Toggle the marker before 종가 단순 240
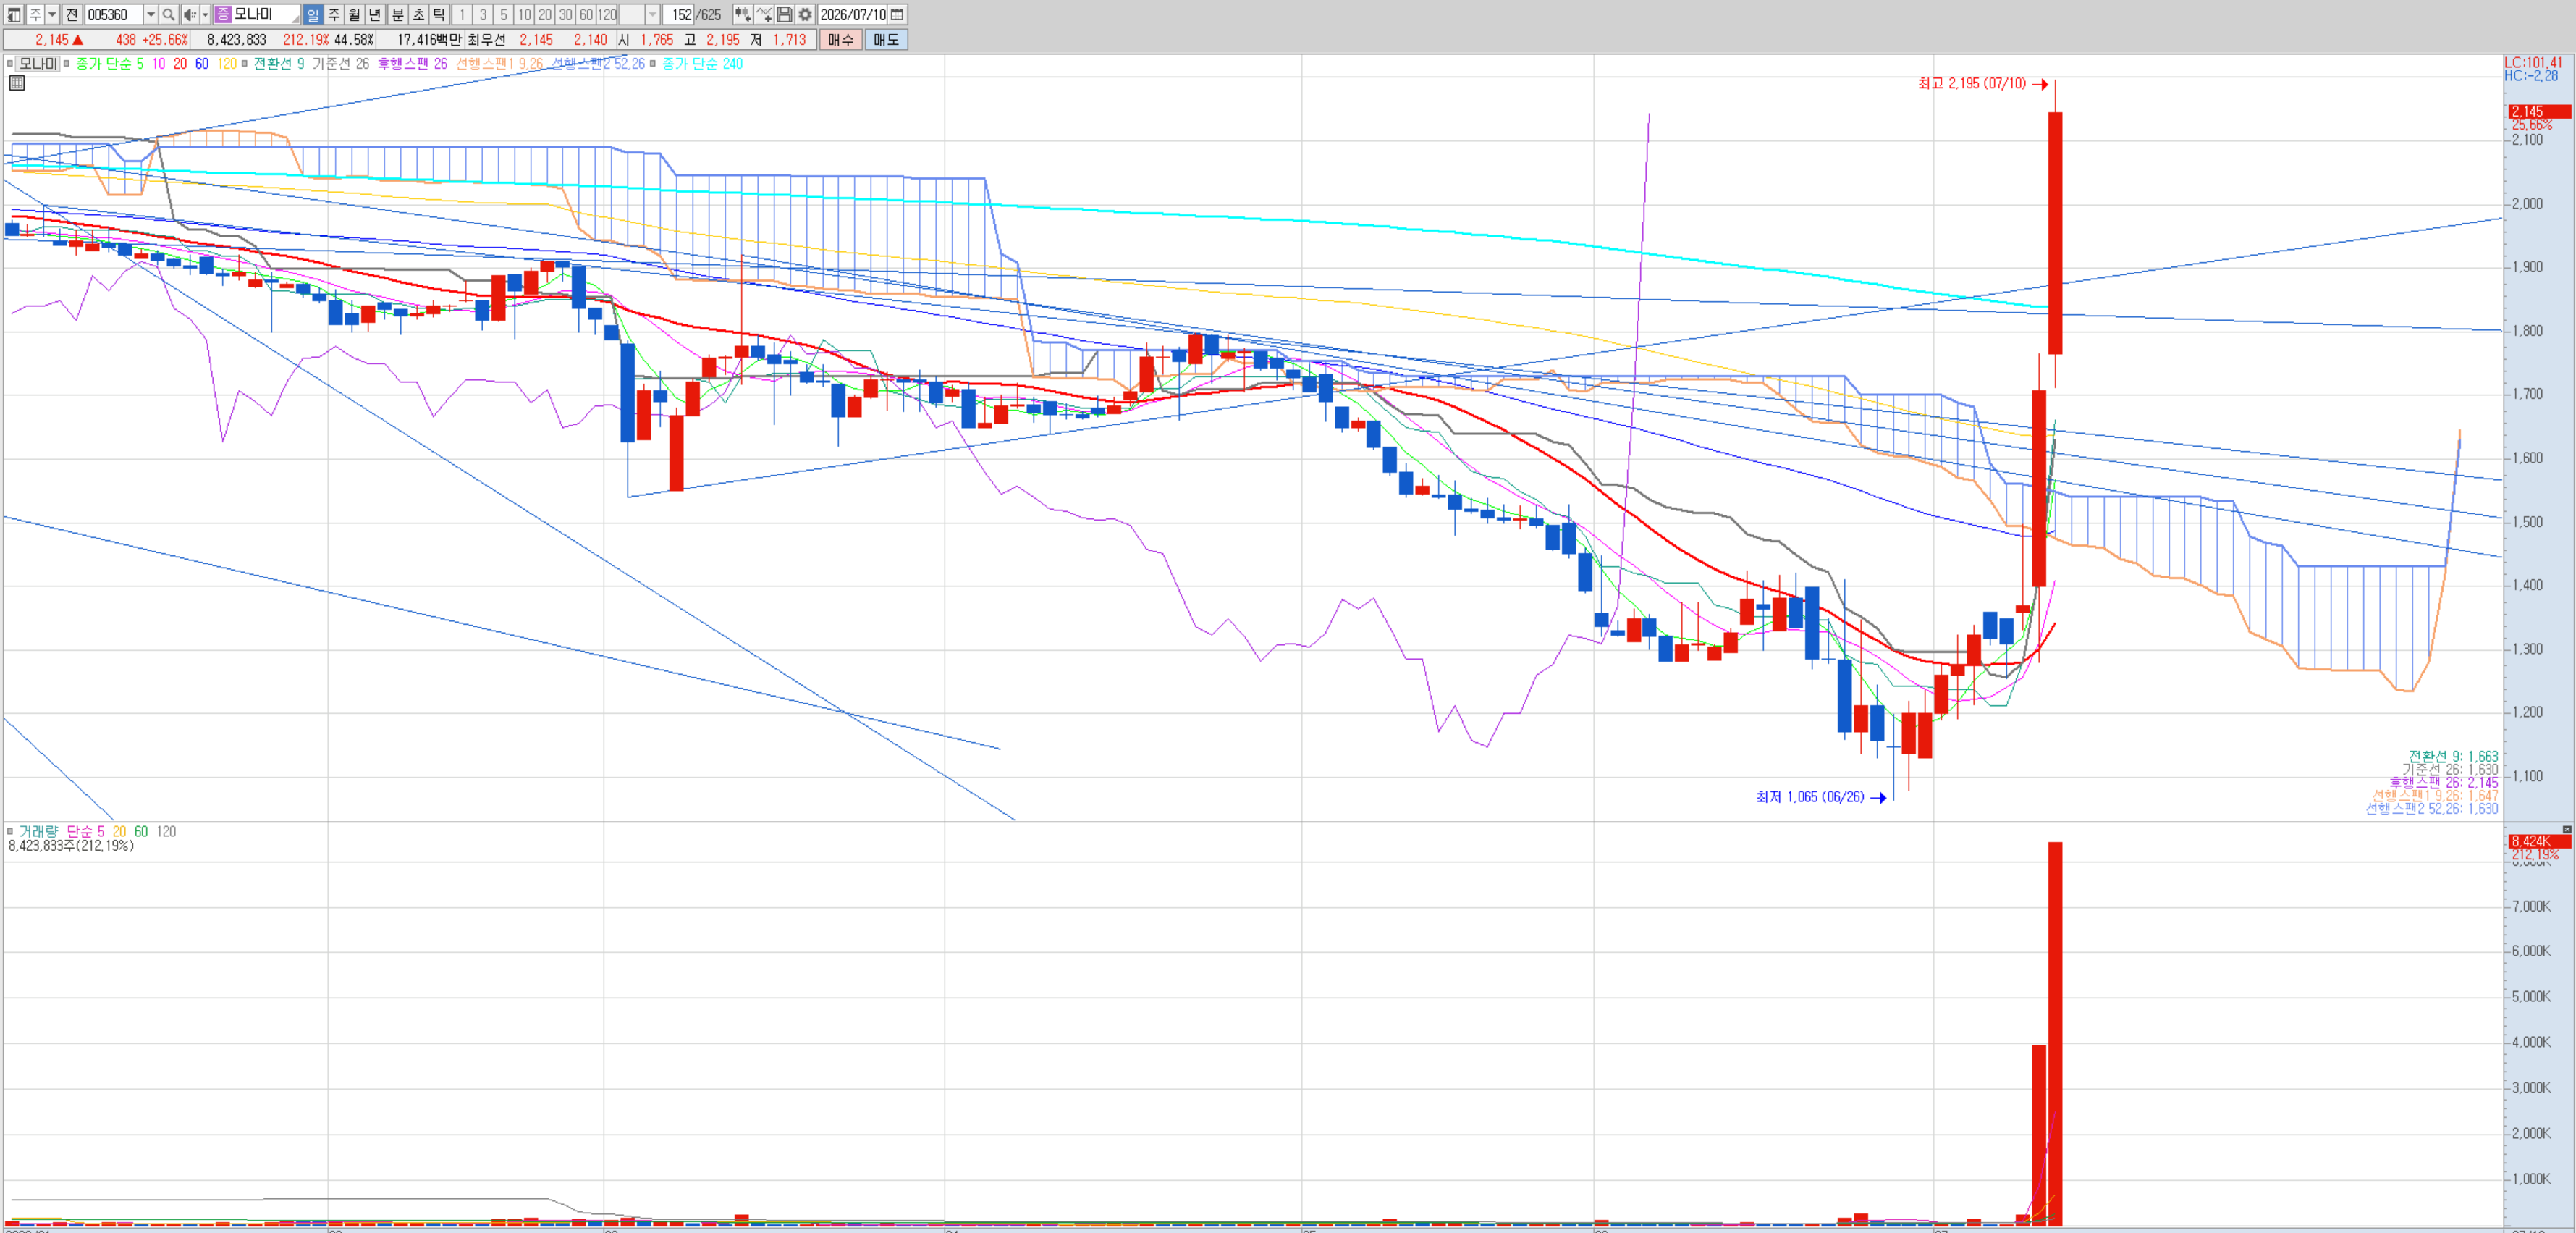2576x1233 pixels. (653, 63)
